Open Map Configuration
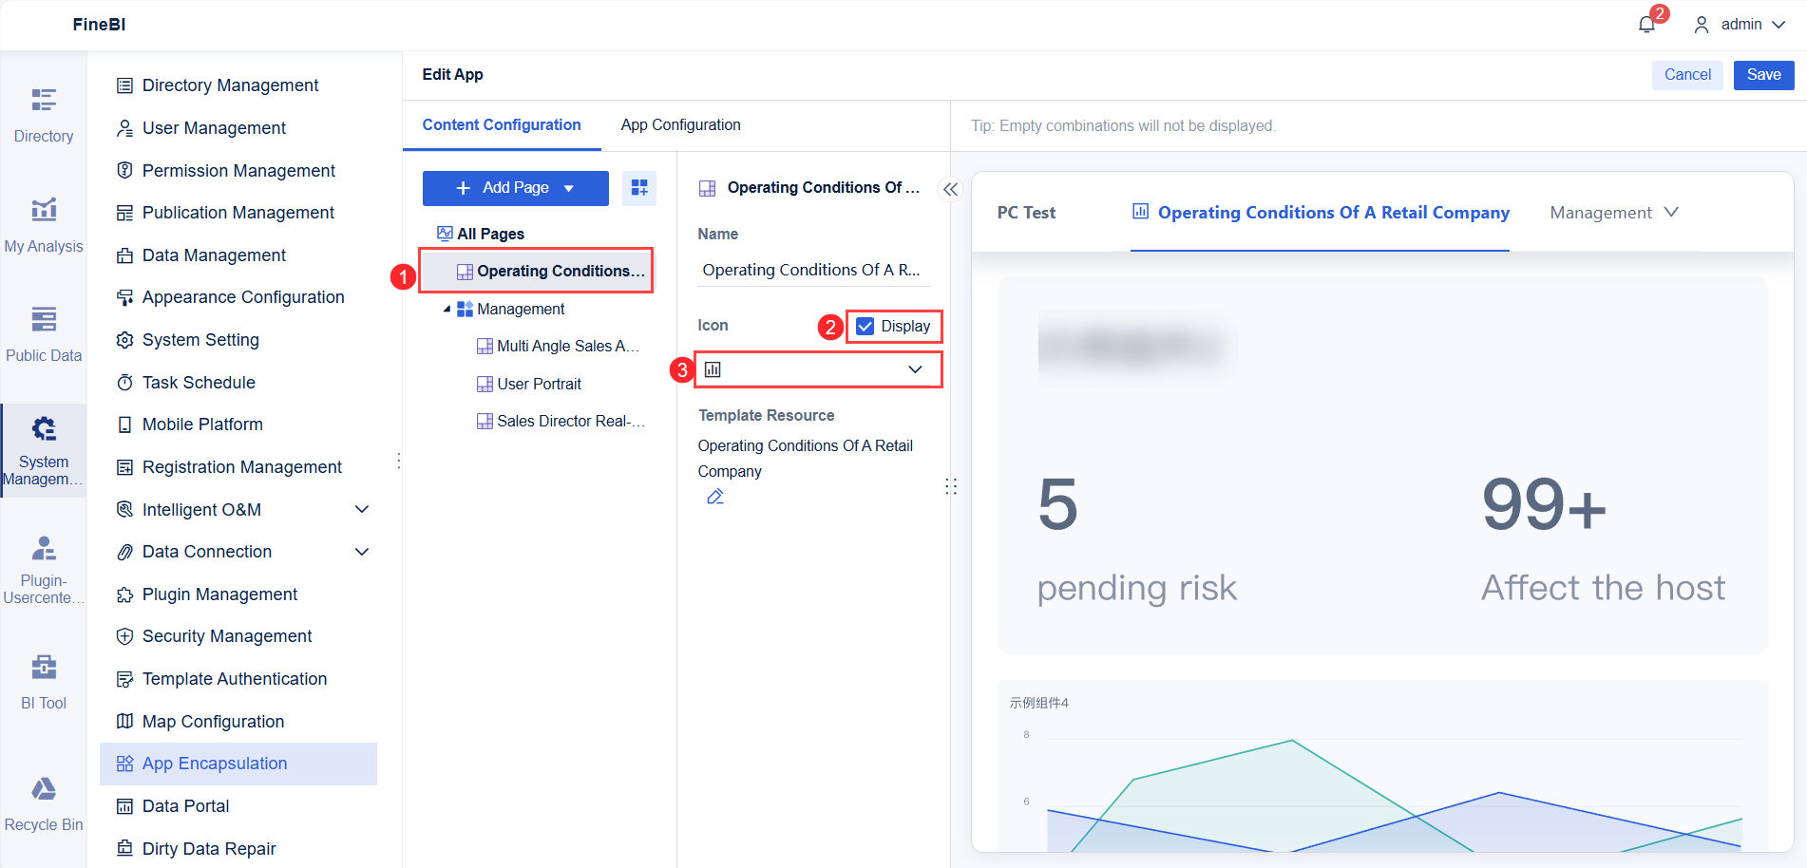 [x=238, y=722]
